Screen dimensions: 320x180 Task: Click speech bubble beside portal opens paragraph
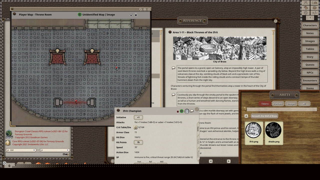173,68
